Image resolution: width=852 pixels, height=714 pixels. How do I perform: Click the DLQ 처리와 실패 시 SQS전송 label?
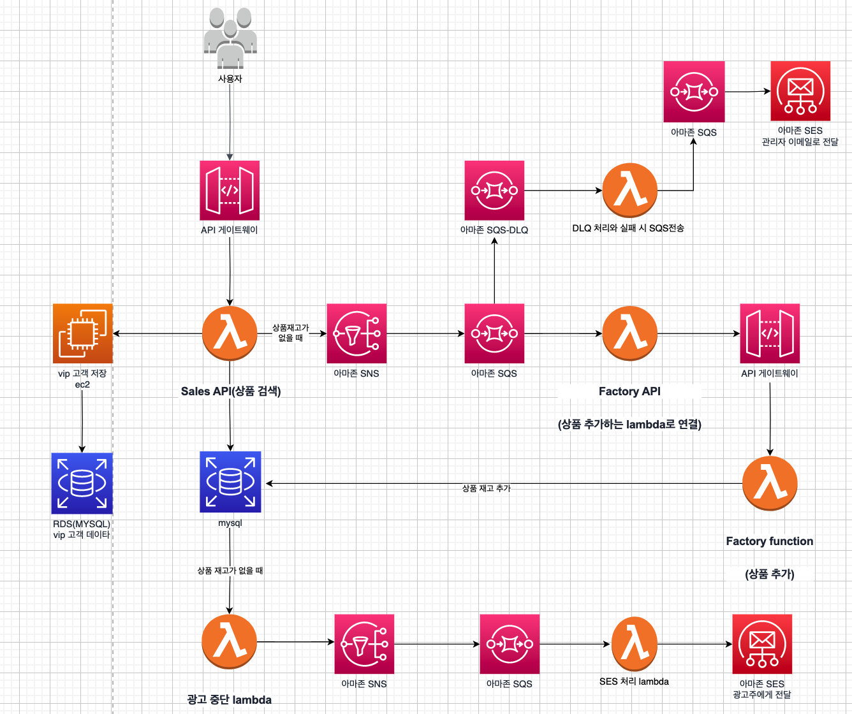point(628,228)
